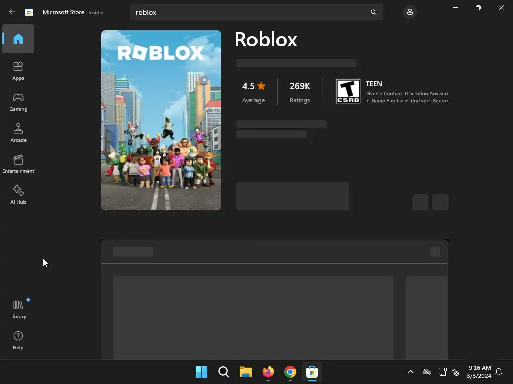Screen dimensions: 513x384
Task: Open the Apps section
Action: (18, 71)
